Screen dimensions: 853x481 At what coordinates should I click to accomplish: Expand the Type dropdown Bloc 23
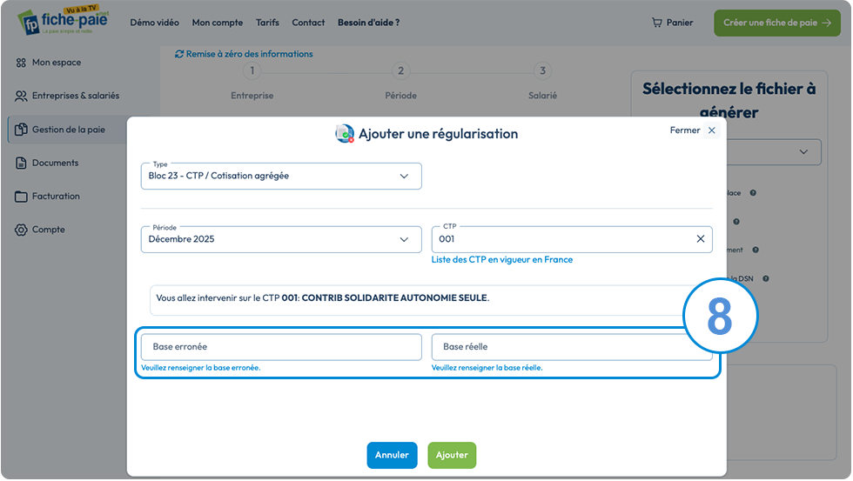[x=280, y=176]
